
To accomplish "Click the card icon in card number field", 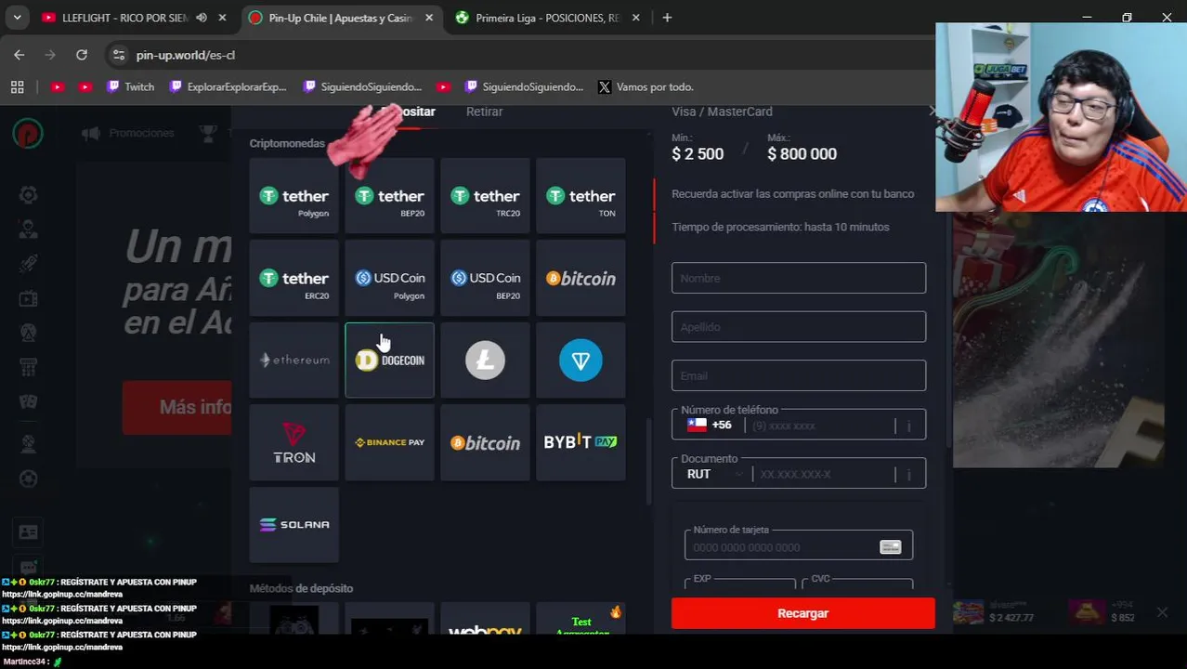I will [x=890, y=547].
